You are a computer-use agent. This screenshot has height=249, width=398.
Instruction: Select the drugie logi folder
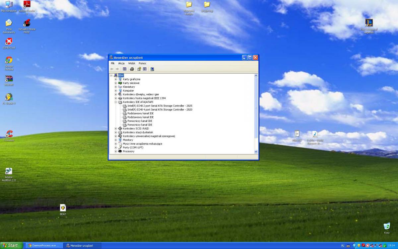207,7
